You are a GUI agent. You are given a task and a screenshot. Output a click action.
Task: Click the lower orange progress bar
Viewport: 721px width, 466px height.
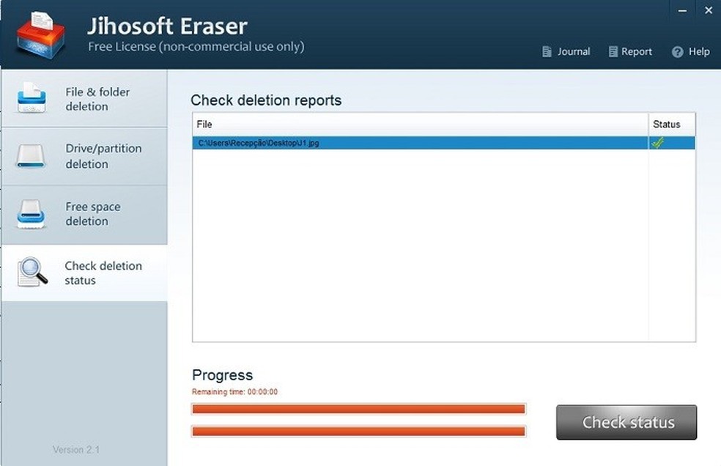point(358,431)
